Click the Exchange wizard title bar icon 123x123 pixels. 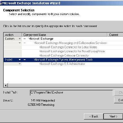(1, 3)
